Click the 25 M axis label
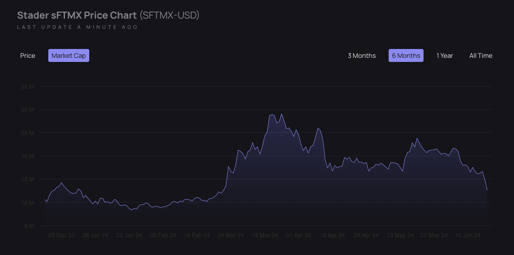 pyautogui.click(x=27, y=133)
